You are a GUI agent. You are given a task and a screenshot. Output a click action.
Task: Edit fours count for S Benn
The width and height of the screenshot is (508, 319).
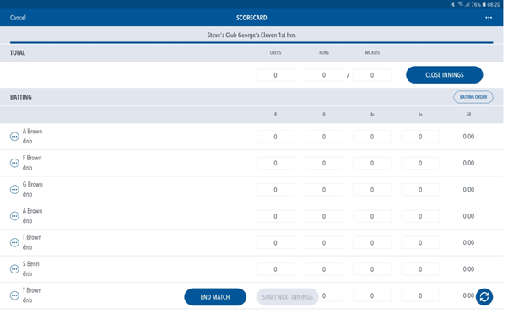point(372,269)
